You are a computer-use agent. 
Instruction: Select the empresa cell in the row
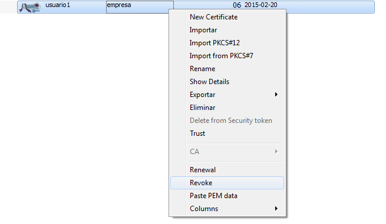(x=140, y=7)
